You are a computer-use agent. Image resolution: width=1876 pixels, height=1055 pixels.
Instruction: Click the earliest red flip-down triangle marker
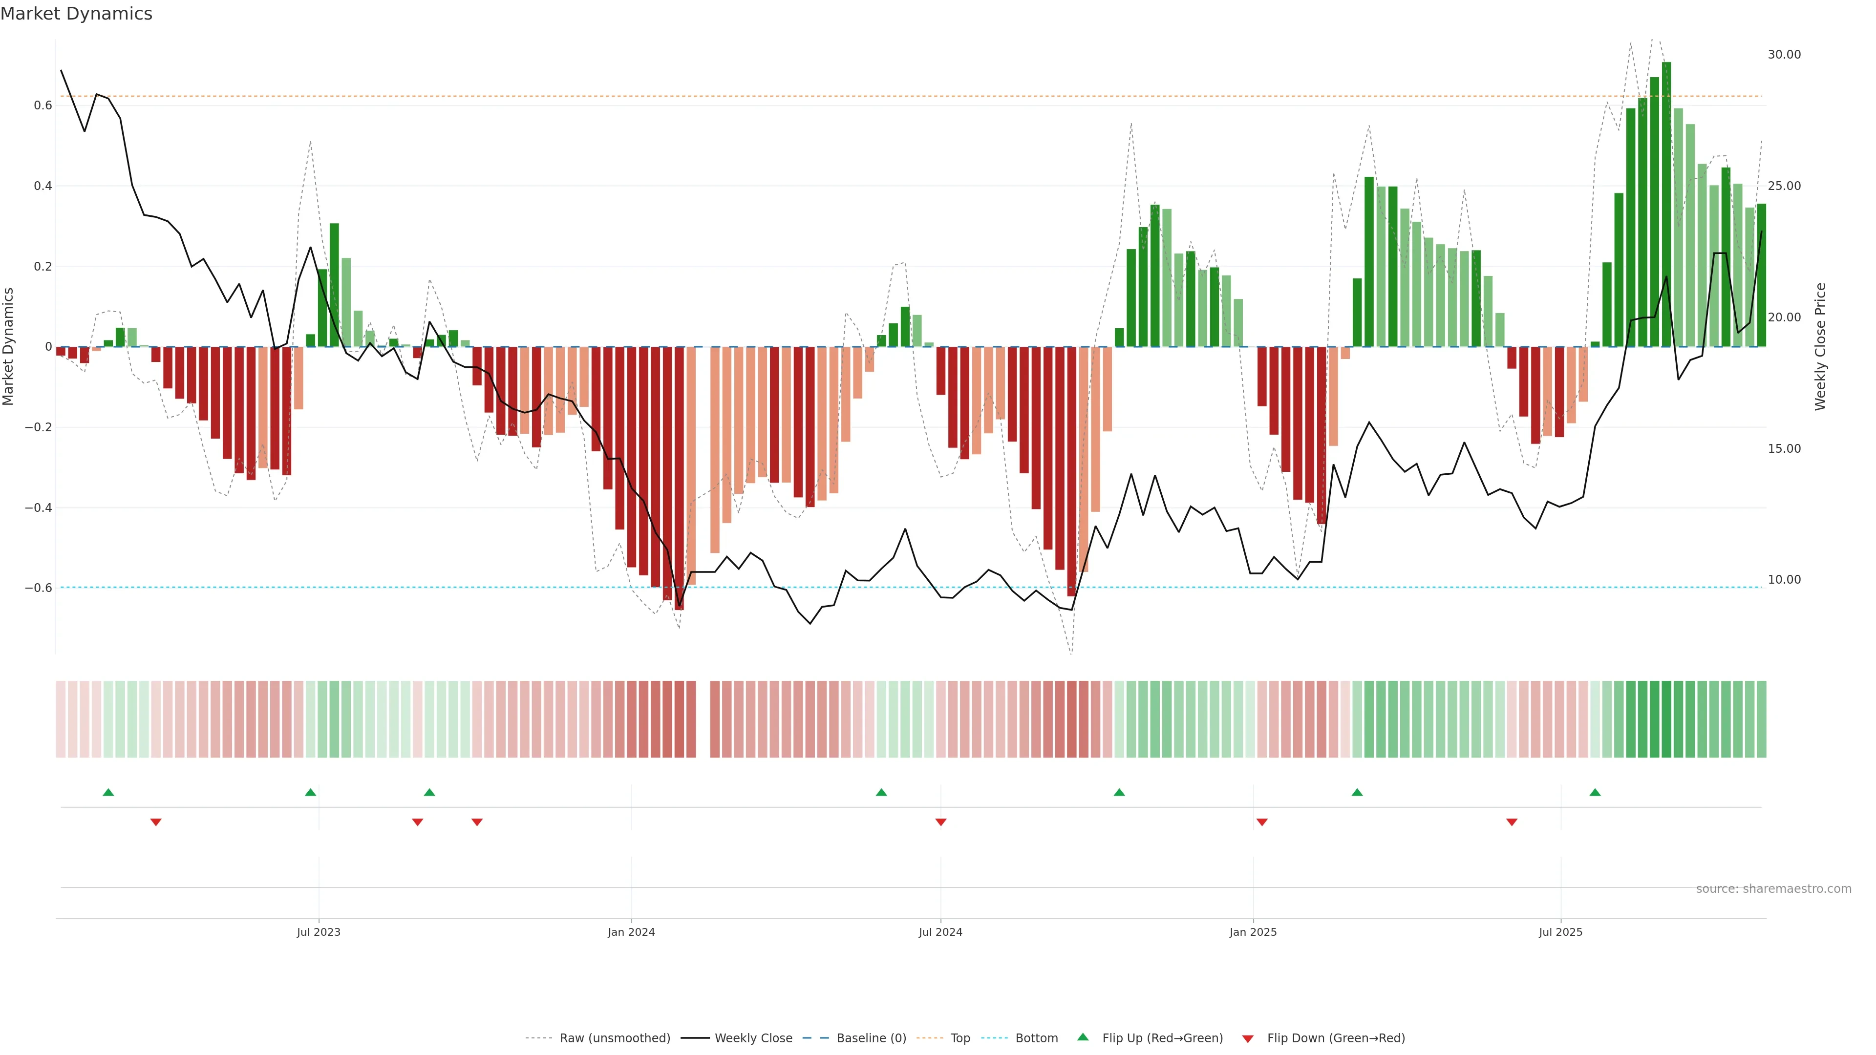(x=156, y=822)
